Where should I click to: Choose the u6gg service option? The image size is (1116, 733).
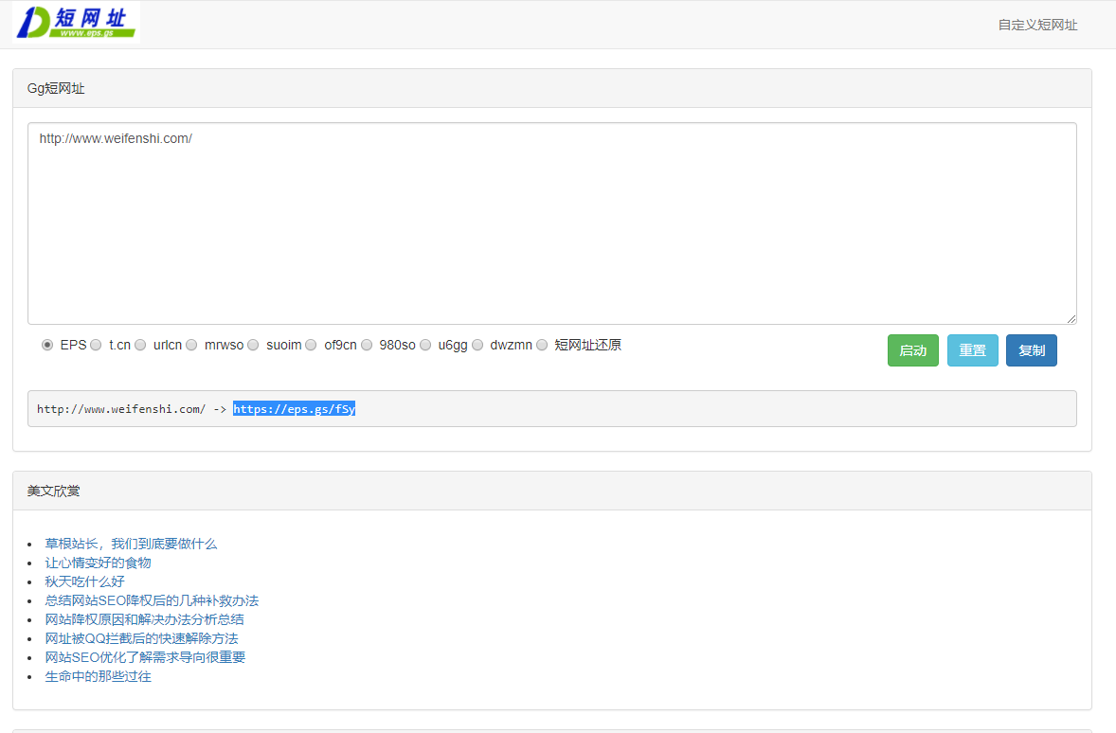point(425,345)
